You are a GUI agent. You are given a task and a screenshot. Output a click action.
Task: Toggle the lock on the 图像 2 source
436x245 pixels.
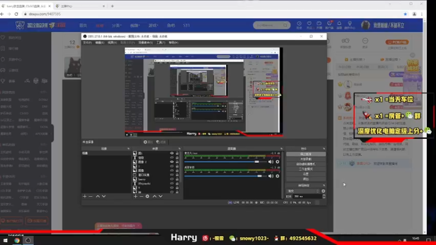coord(177,162)
